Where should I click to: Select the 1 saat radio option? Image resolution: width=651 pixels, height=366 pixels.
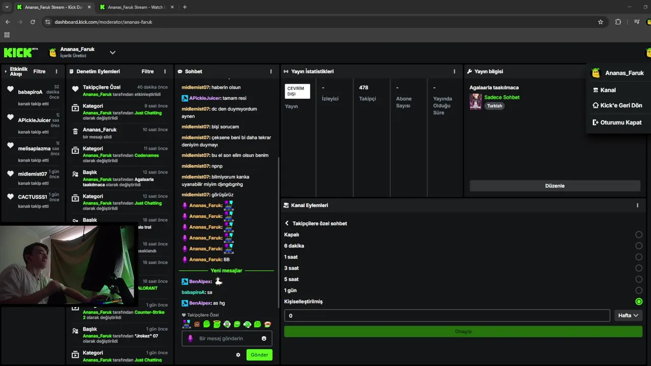coord(639,257)
